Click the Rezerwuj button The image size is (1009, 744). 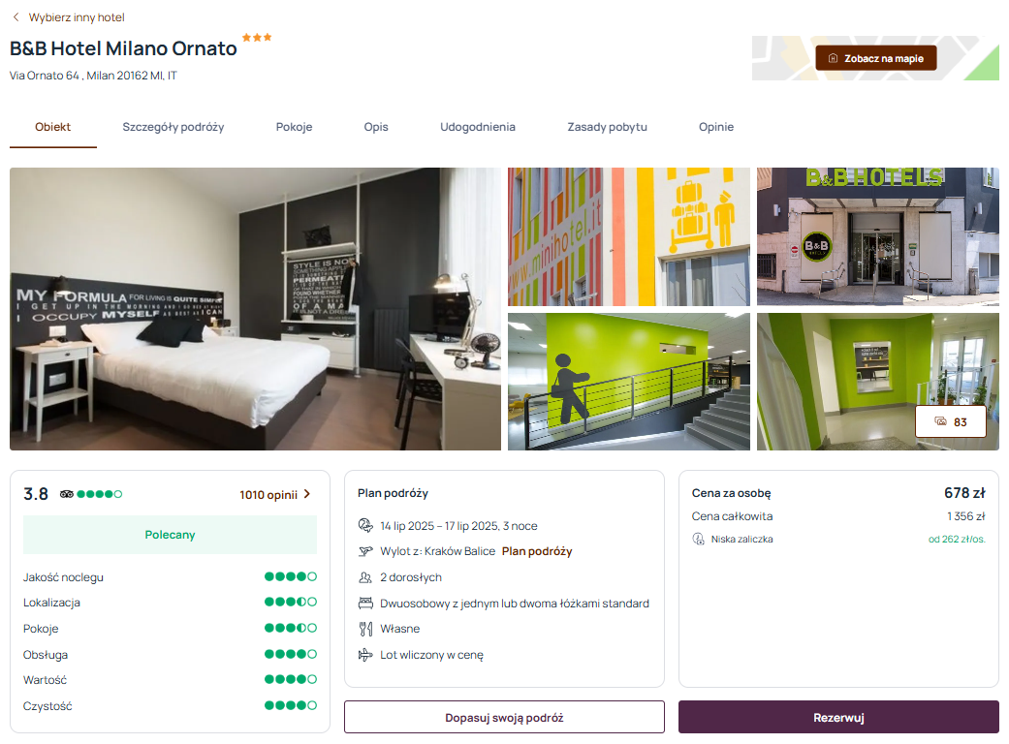pos(838,717)
